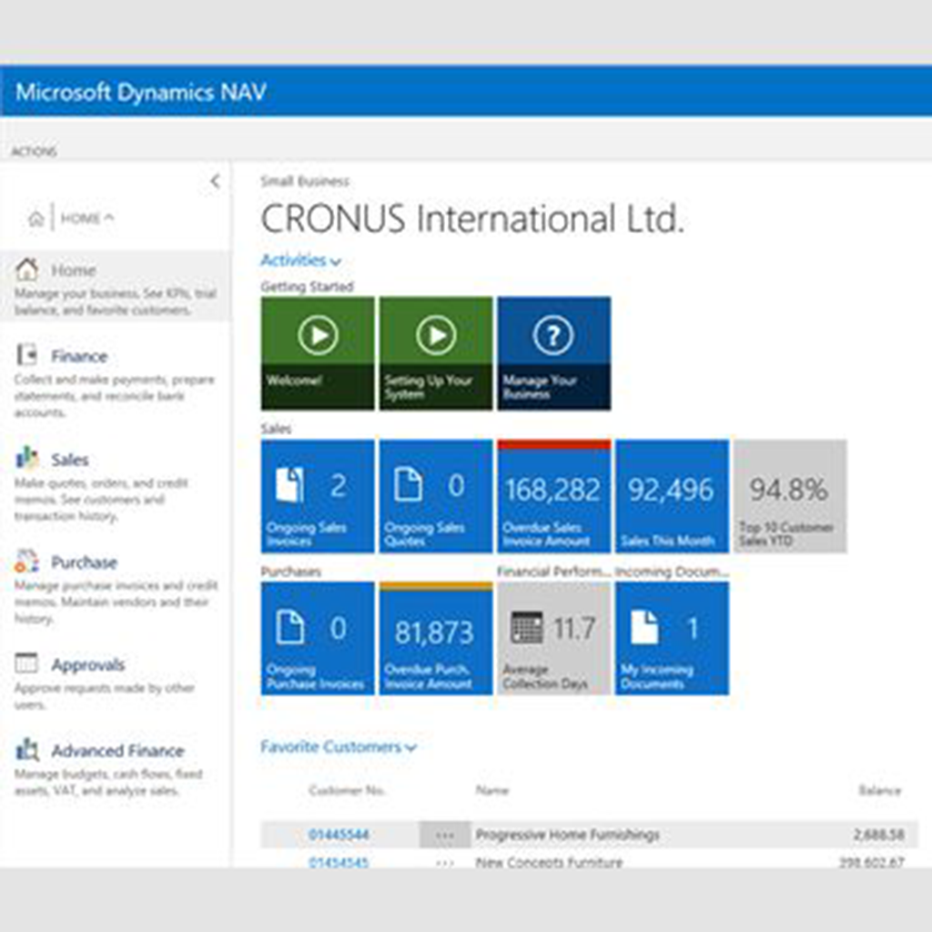Screen dimensions: 932x932
Task: Open Top 10 Customer Sales YTD tile
Action: [791, 496]
